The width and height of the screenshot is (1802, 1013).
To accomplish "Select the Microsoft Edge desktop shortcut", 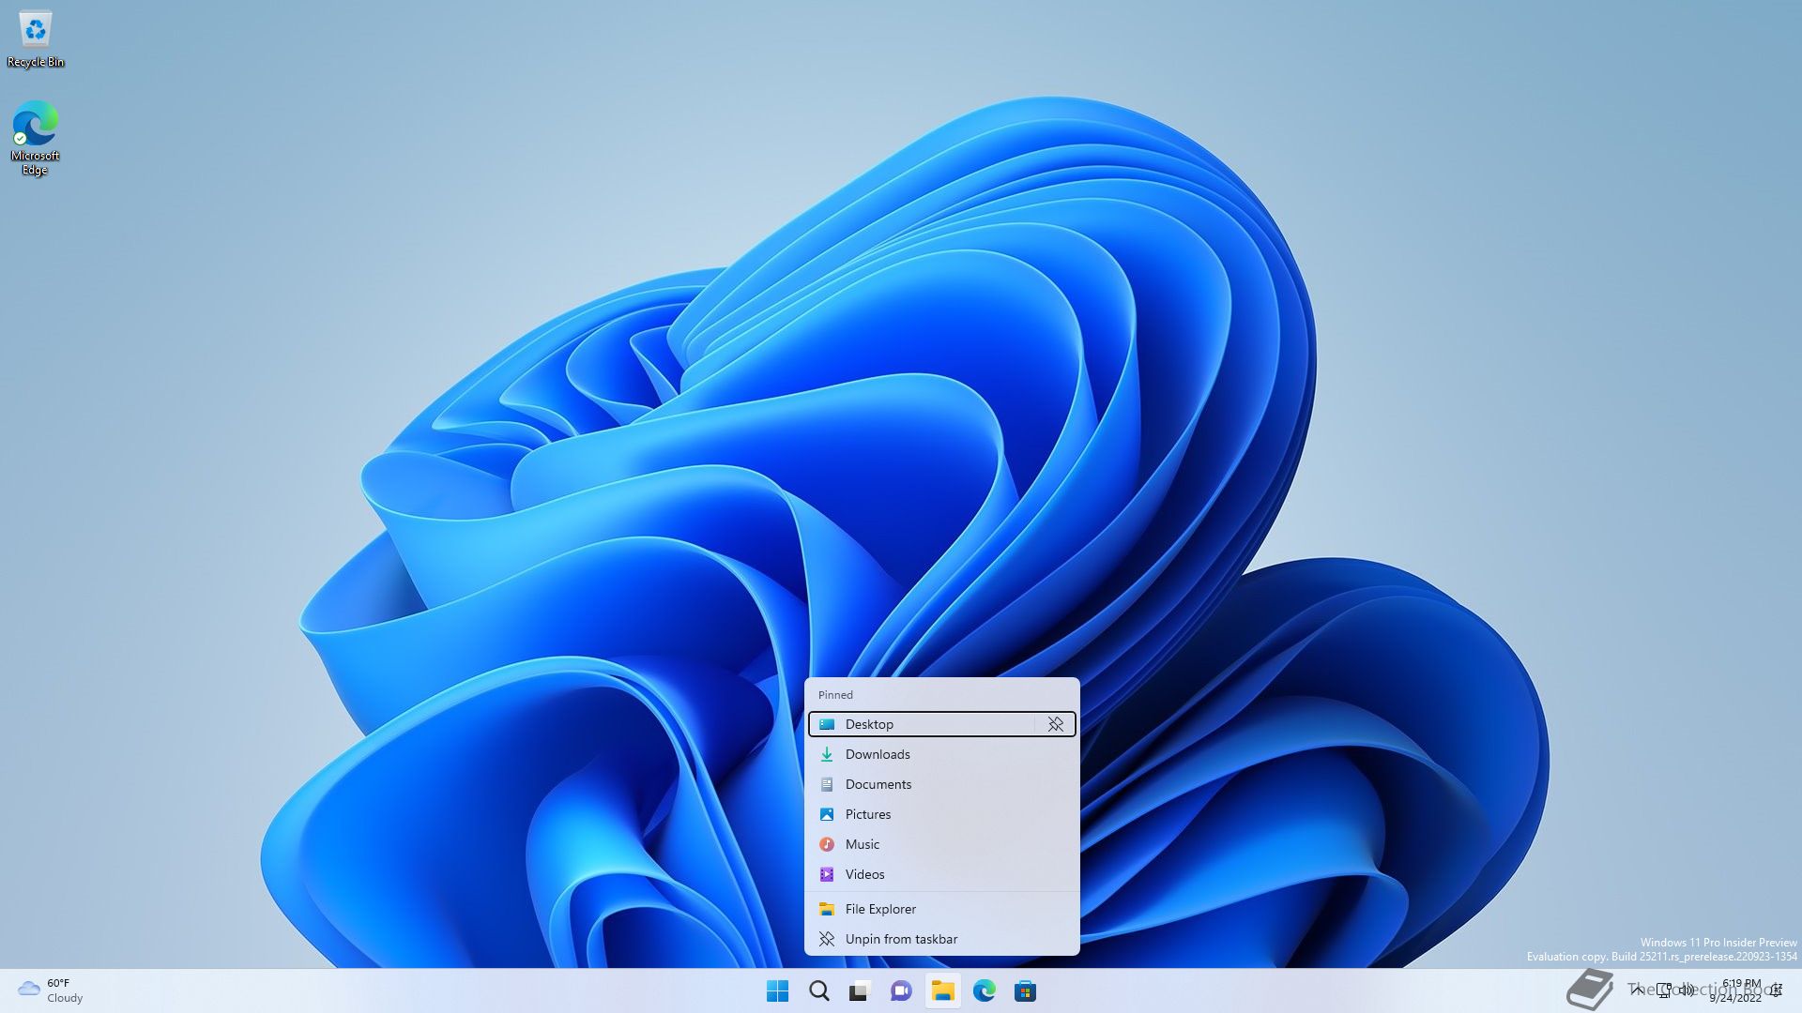I will click(x=36, y=137).
